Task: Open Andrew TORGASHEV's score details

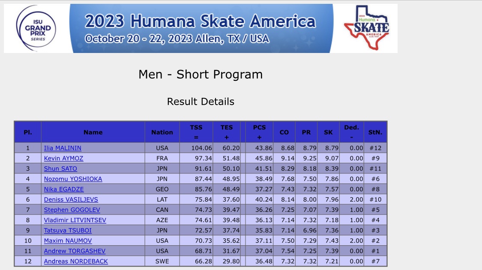Action: coord(75,251)
